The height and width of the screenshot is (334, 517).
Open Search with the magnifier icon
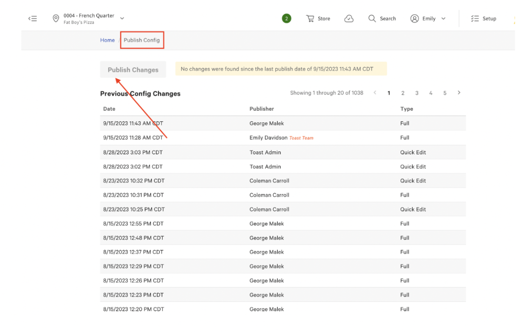click(x=372, y=19)
